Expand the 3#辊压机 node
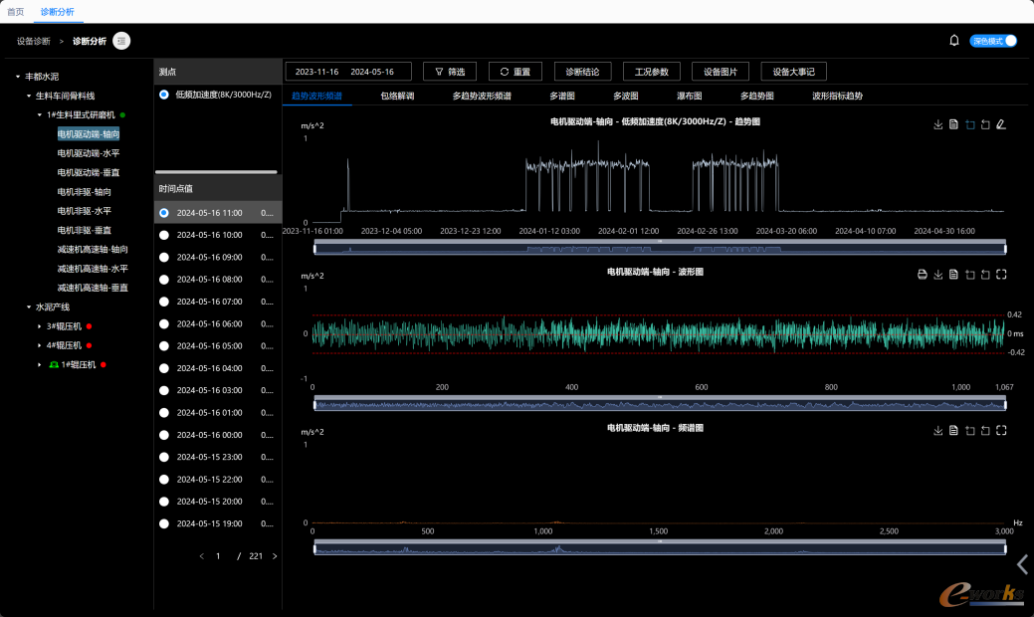1034x617 pixels. click(40, 326)
